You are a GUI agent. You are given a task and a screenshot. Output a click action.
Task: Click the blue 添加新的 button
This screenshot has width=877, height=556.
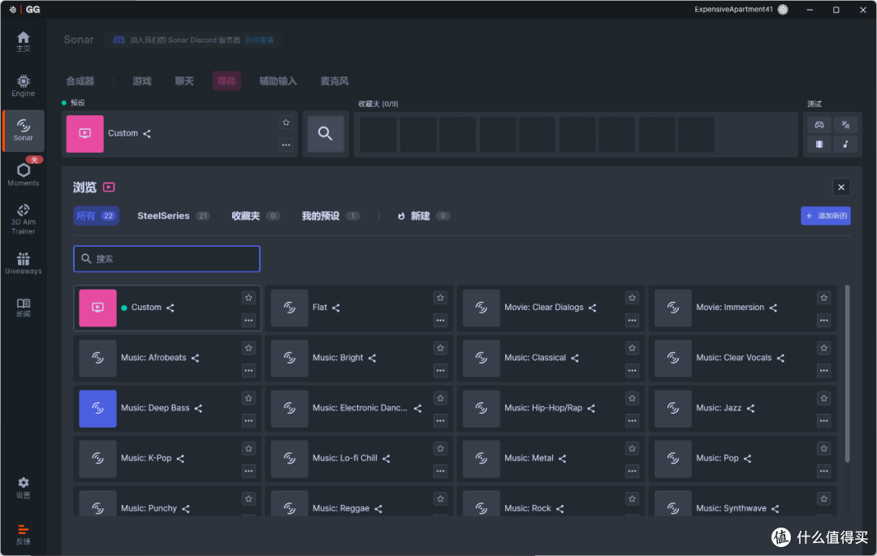point(826,216)
